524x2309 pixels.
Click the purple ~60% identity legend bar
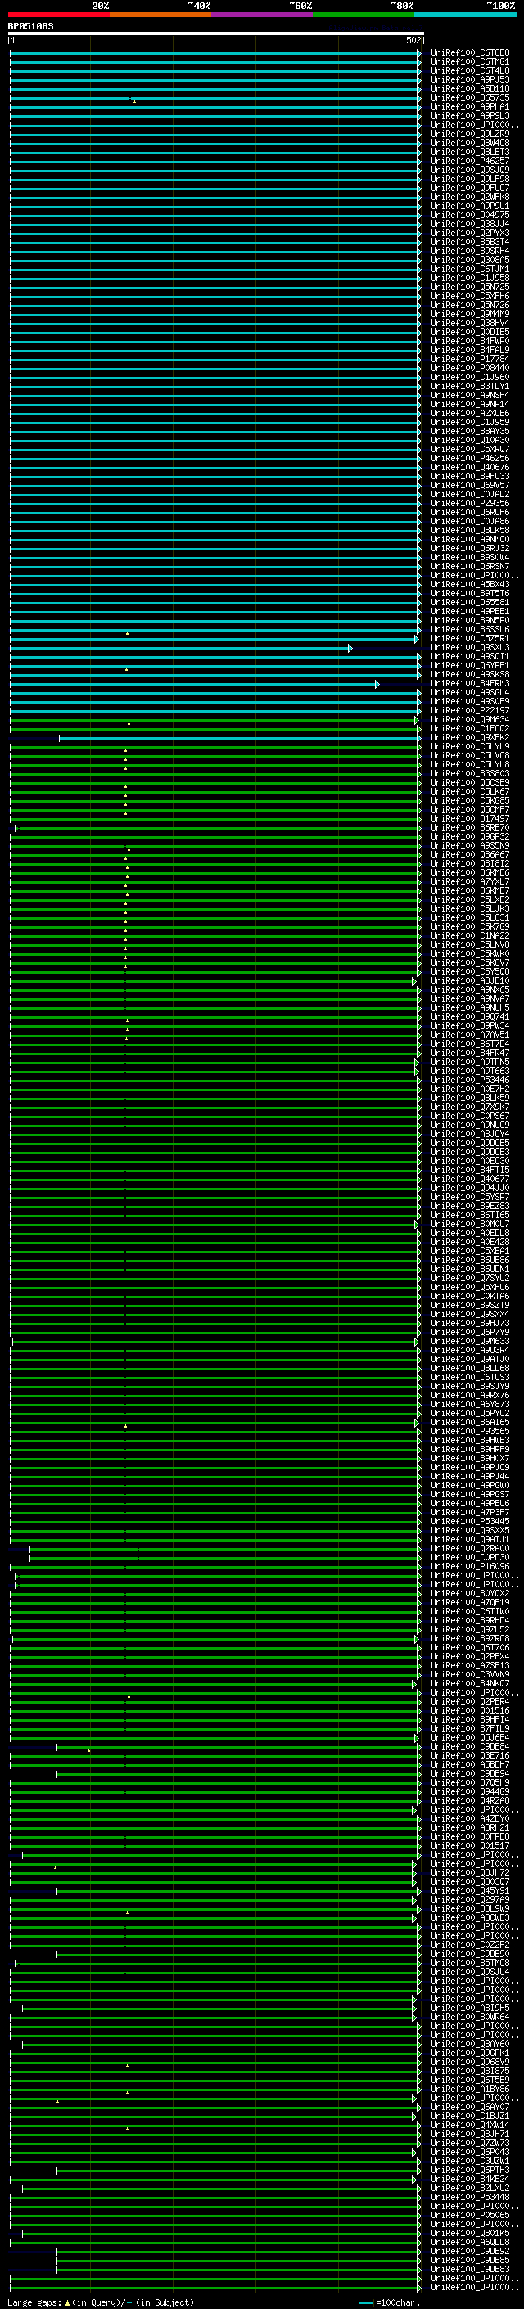[263, 15]
